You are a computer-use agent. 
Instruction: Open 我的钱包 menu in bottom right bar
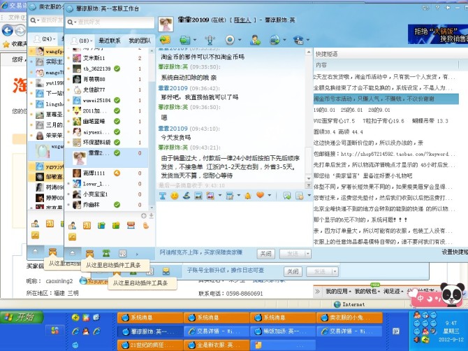click(x=367, y=291)
